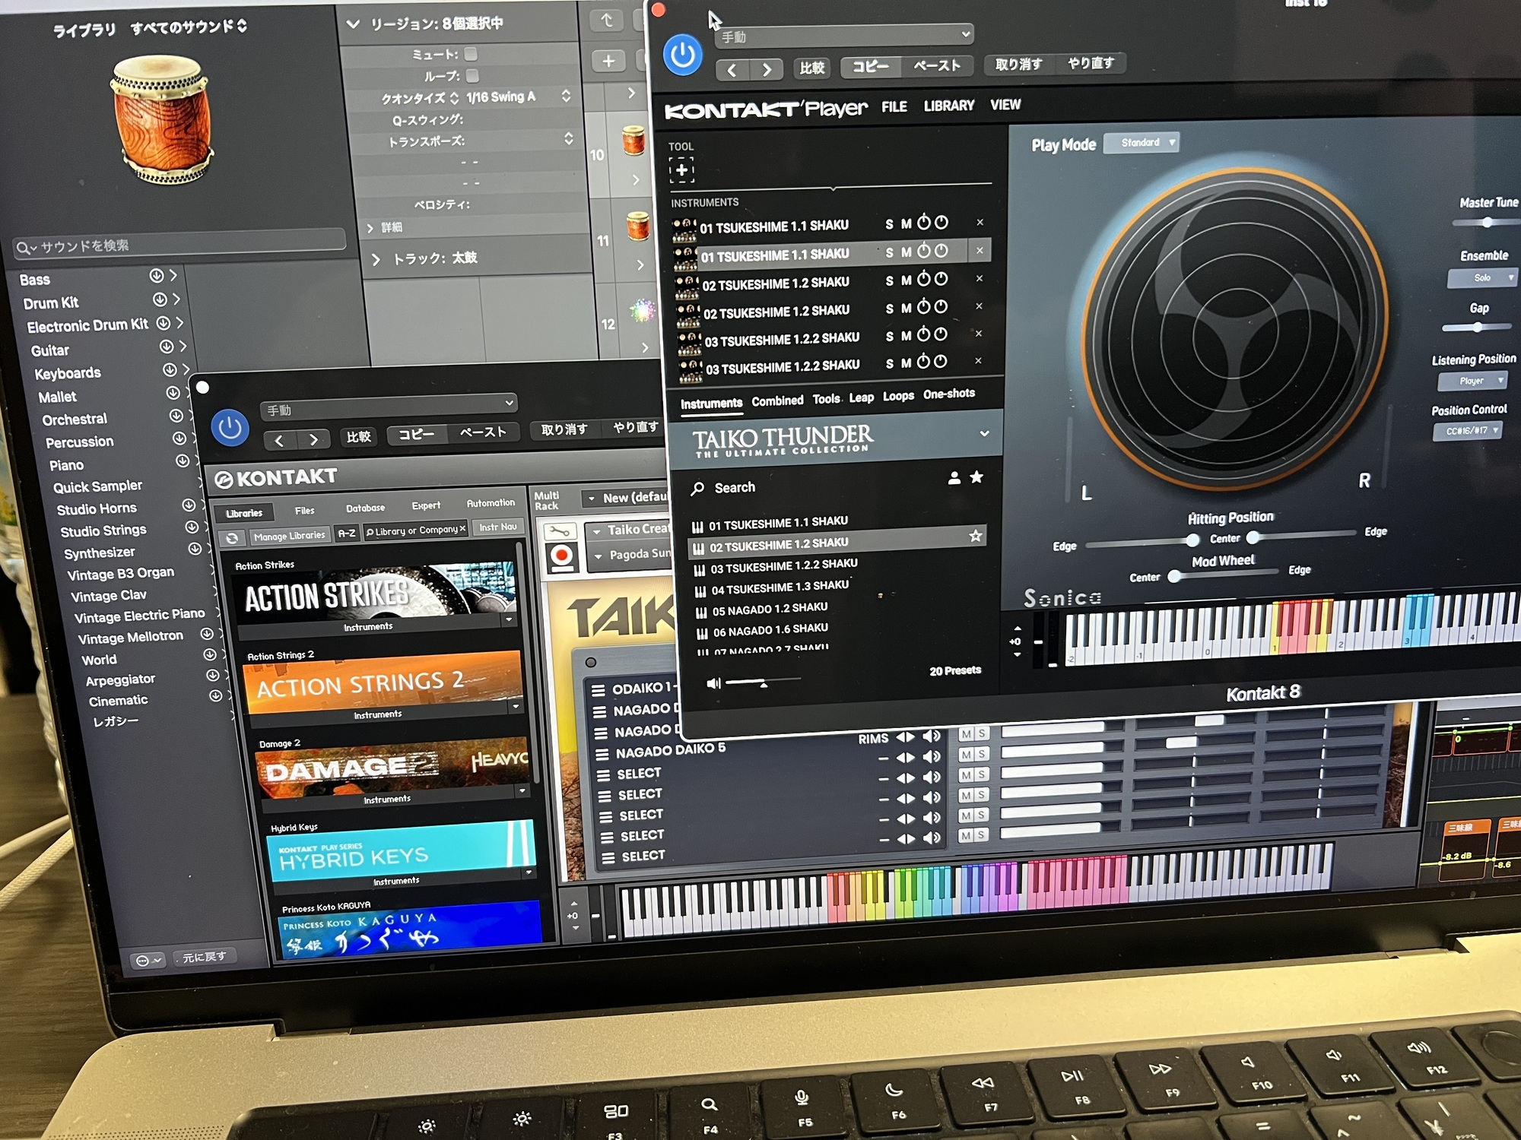This screenshot has height=1140, width=1521.
Task: Click refresh icon in Kontakt Libraries panel
Action: (x=232, y=538)
